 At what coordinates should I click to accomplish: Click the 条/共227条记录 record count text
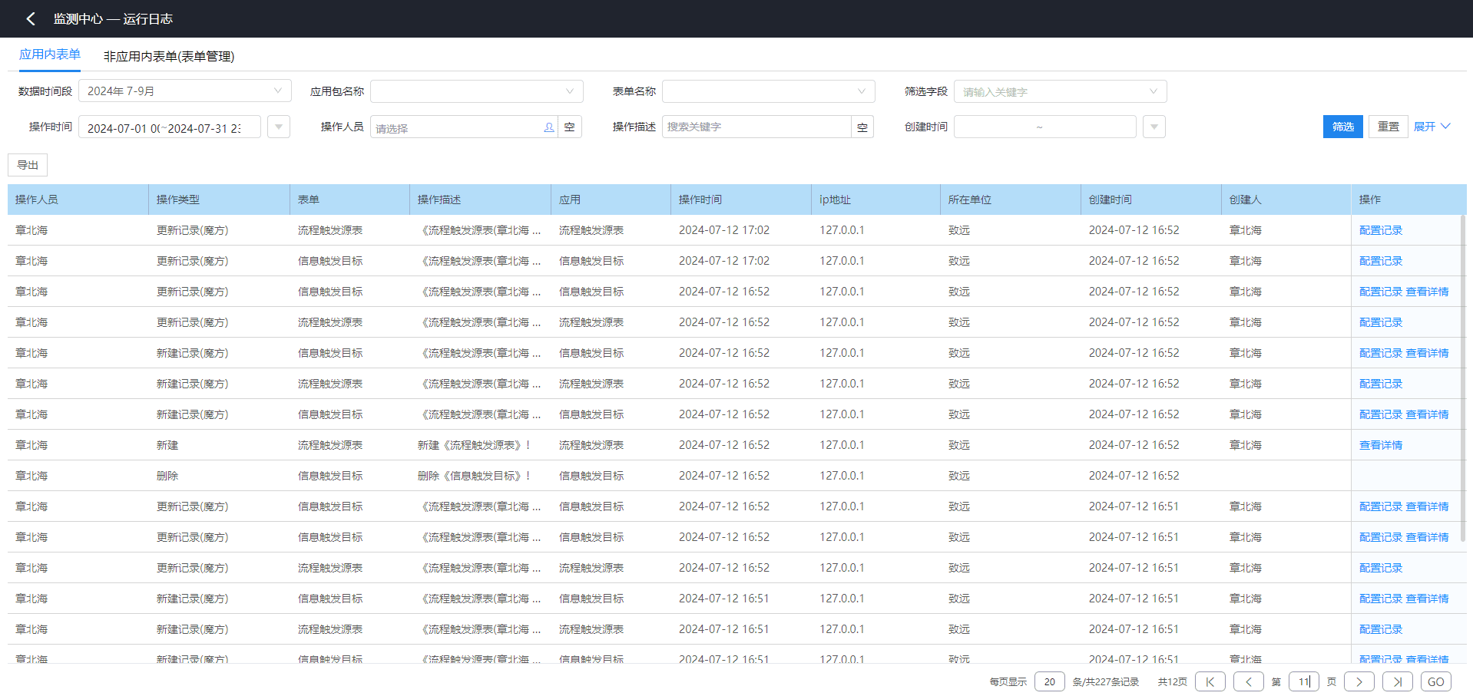[x=1106, y=681]
